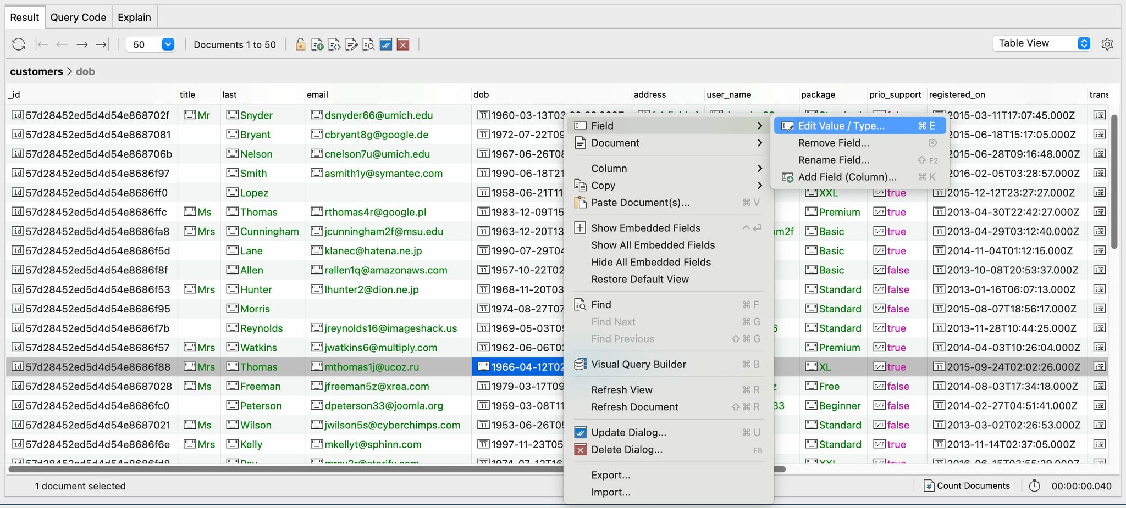
Task: Expand the Document submenu in the context menu
Action: [x=615, y=143]
